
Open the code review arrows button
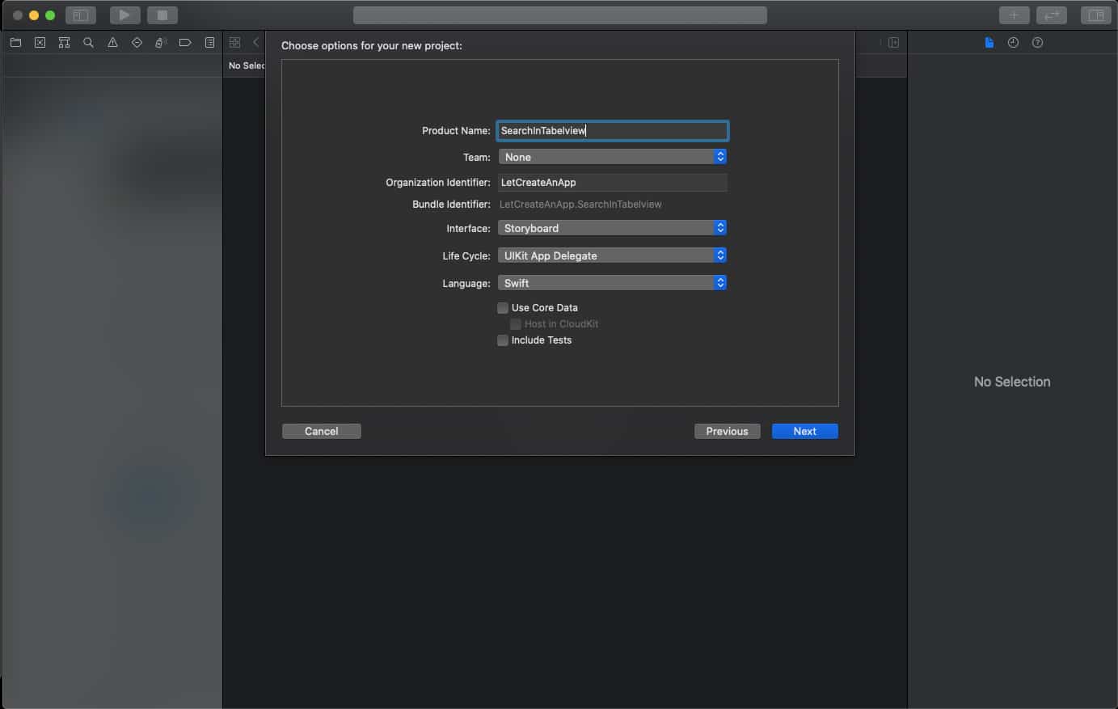(1052, 15)
